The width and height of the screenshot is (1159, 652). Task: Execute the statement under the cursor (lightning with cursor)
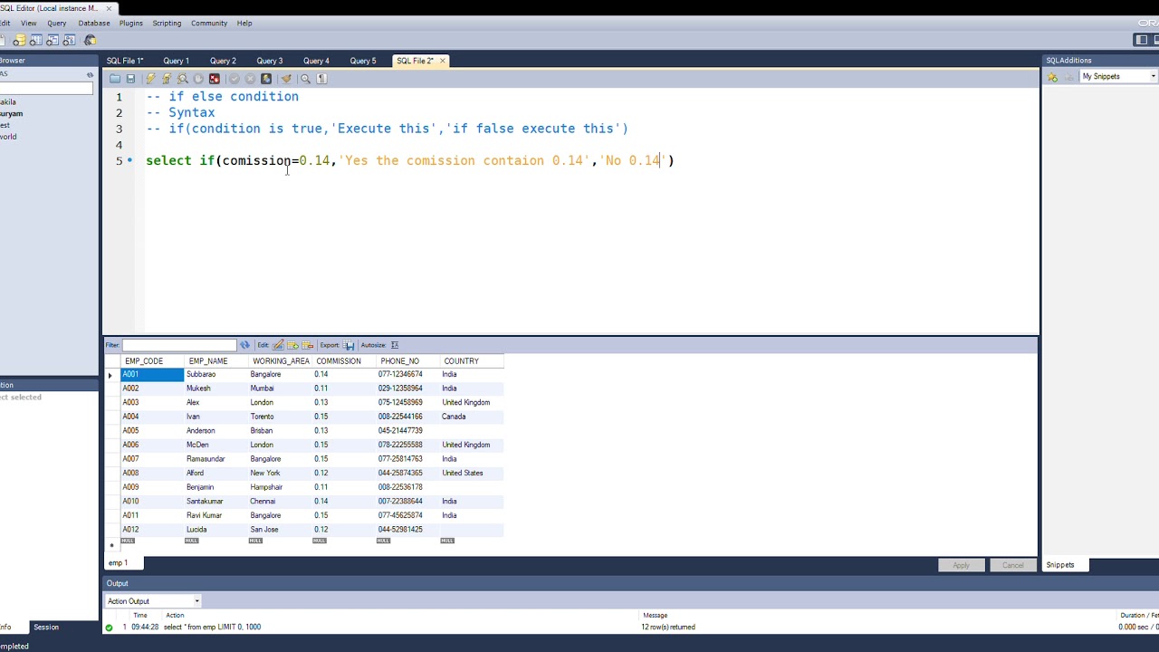167,79
